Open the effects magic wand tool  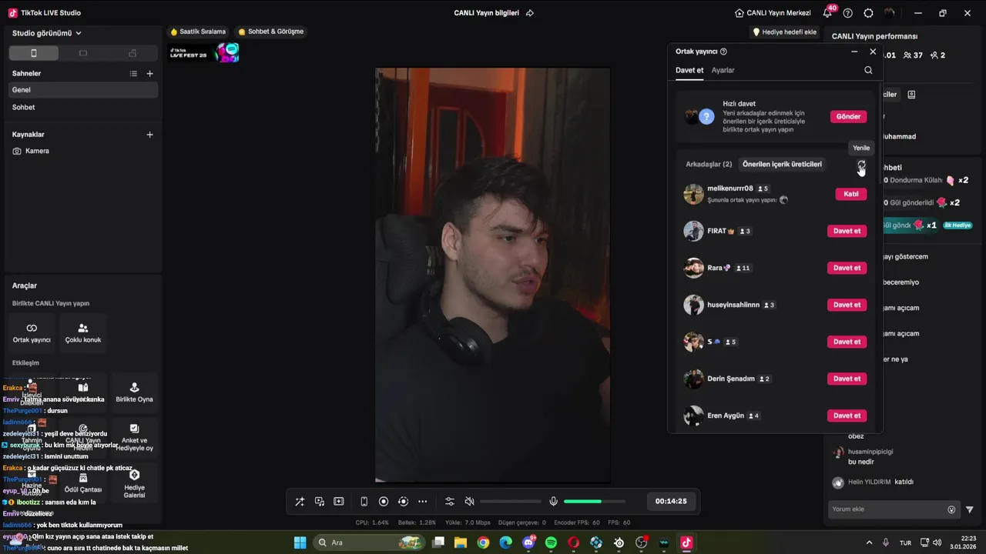(x=300, y=502)
